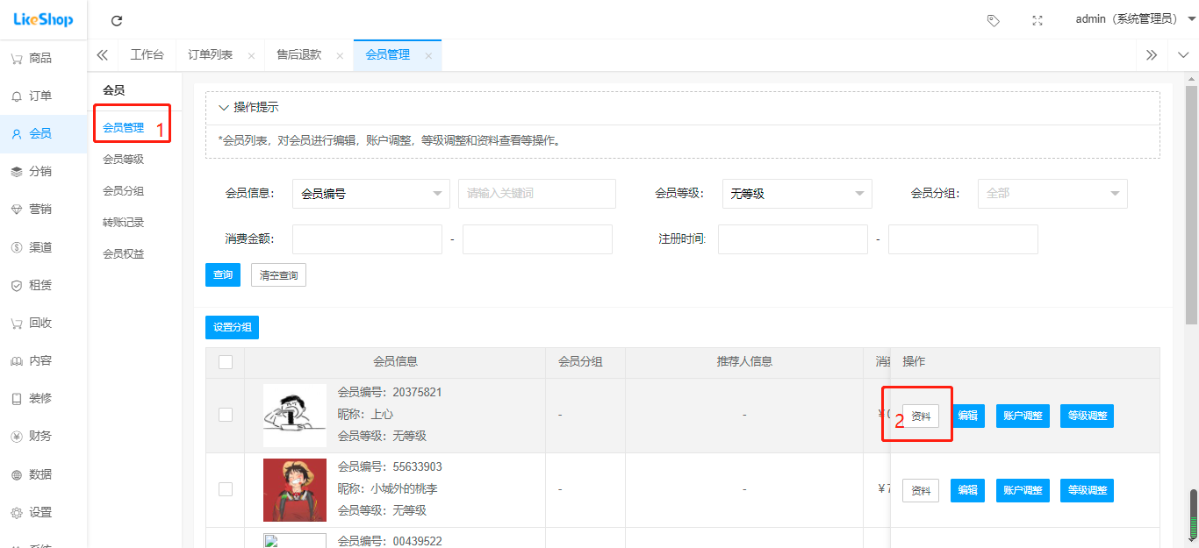Viewport: 1199px width, 548px height.
Task: Select the 会员管理 tab
Action: [x=388, y=55]
